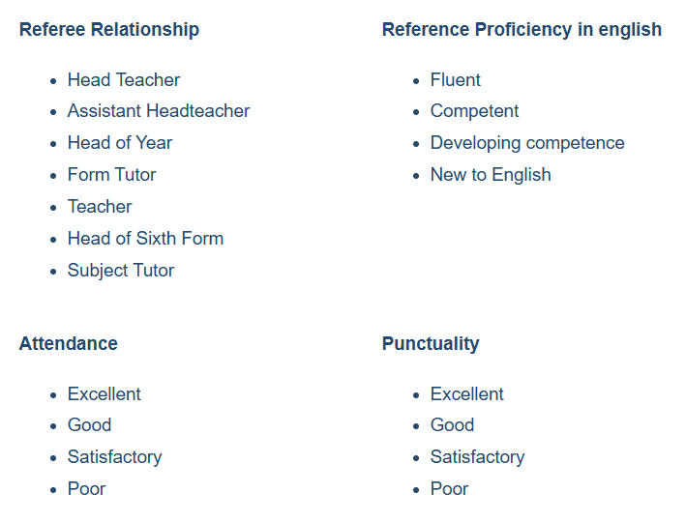Choose the Competent proficiency option
Image resolution: width=686 pixels, height=522 pixels.
point(475,111)
